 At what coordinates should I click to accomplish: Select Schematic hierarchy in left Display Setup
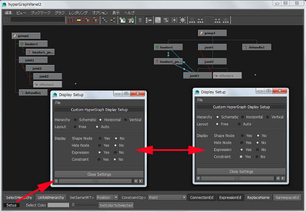pyautogui.click(x=75, y=120)
